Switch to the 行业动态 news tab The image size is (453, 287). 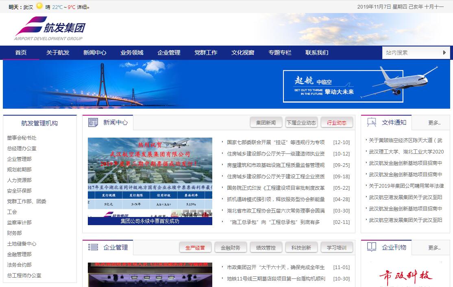(x=337, y=123)
